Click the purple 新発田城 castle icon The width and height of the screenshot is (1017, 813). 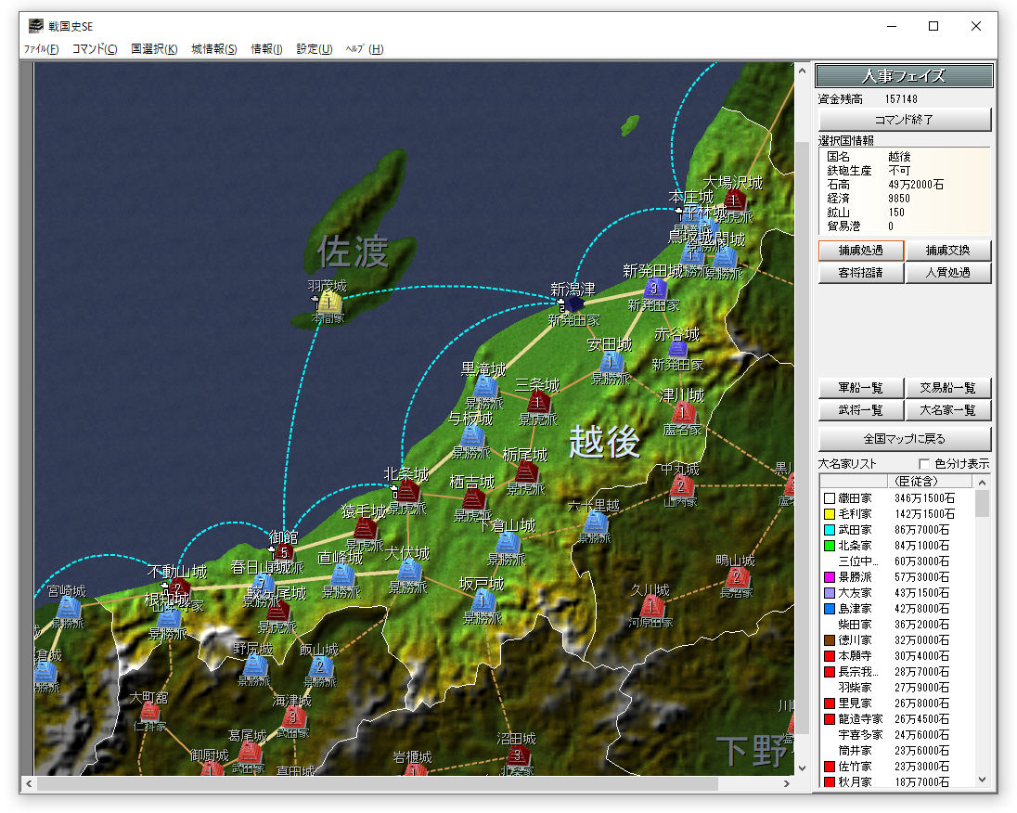pyautogui.click(x=654, y=288)
